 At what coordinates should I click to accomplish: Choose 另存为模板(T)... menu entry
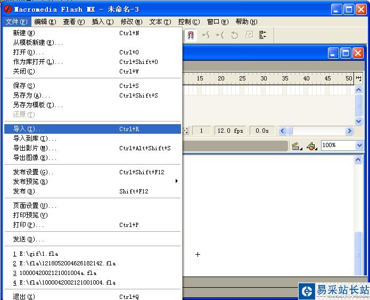pyautogui.click(x=93, y=105)
